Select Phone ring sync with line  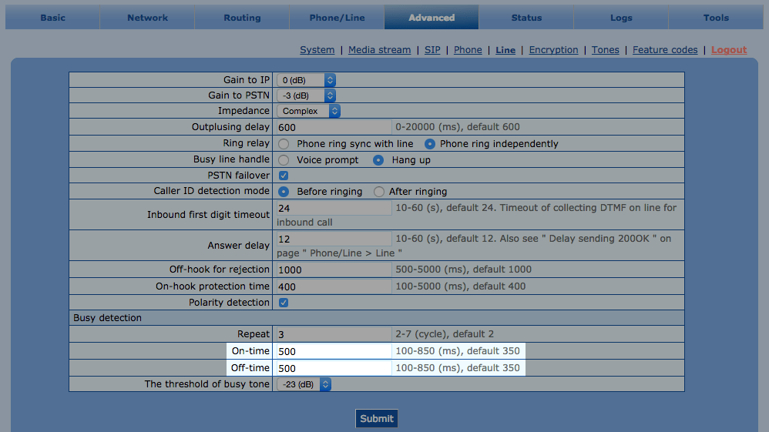click(284, 144)
